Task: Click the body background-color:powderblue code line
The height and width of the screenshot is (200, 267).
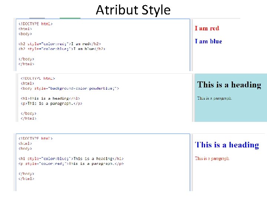Action: (70, 89)
